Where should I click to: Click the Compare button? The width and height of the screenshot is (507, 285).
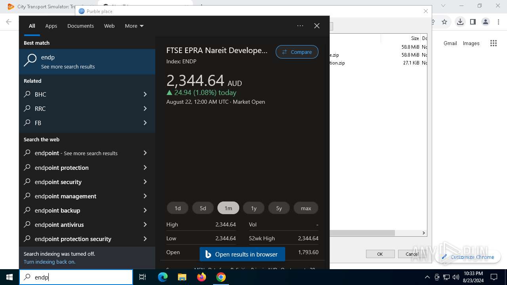tap(297, 52)
